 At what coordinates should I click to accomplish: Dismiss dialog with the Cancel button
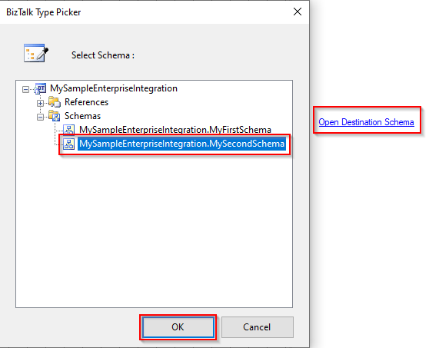click(258, 327)
